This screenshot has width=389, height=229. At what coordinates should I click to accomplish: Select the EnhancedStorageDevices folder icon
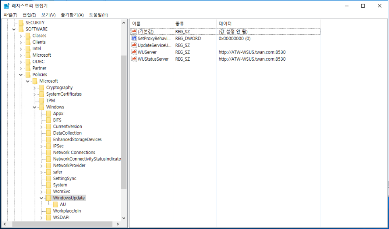click(x=49, y=139)
